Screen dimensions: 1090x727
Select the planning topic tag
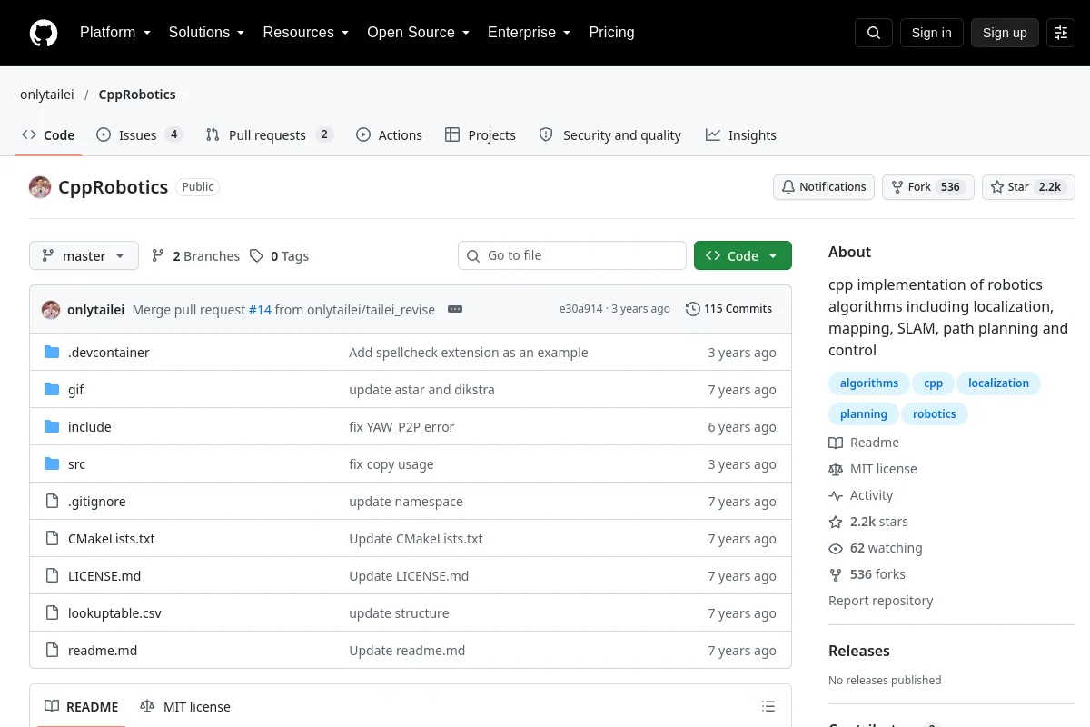(x=864, y=414)
